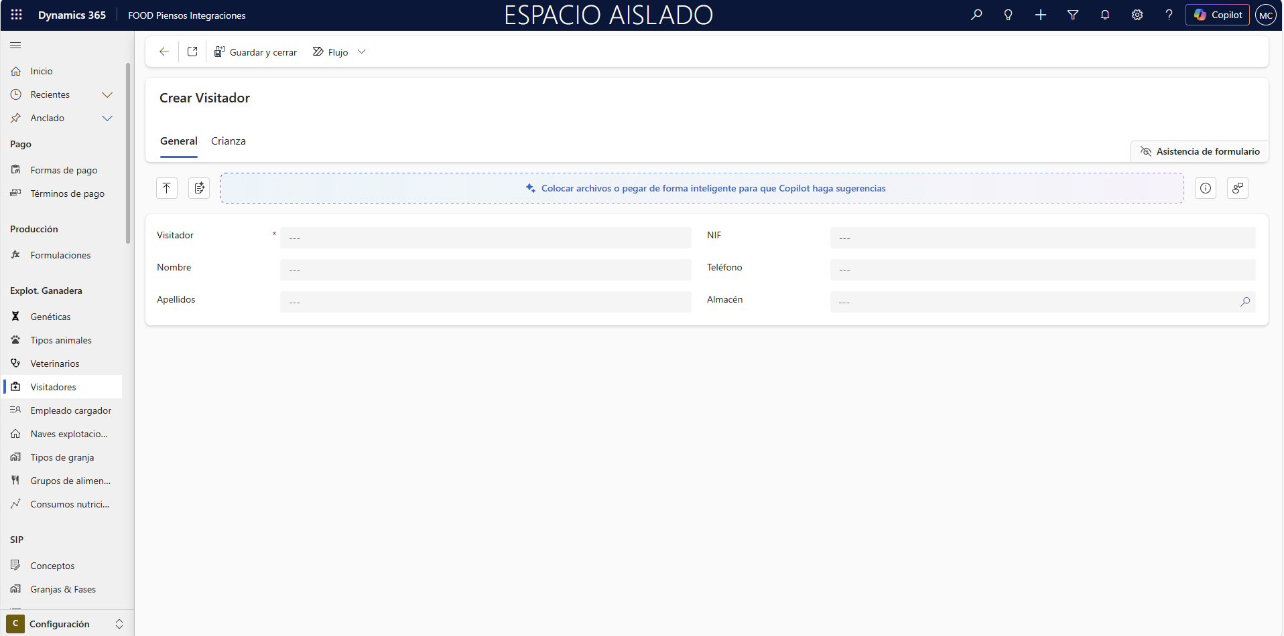Viewport: 1284px width, 636px height.
Task: Click the filter icon in the header
Action: click(1073, 15)
